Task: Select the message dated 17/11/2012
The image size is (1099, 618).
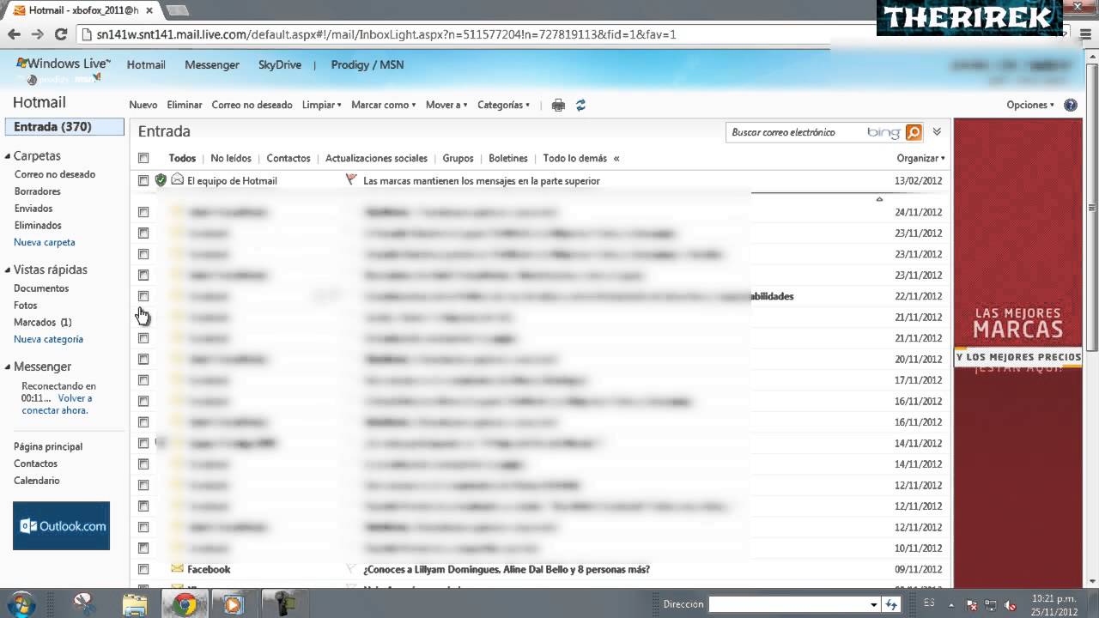Action: 143,380
